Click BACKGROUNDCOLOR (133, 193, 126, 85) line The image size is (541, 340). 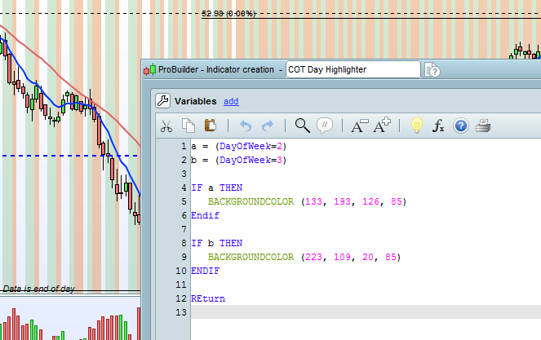click(x=307, y=201)
